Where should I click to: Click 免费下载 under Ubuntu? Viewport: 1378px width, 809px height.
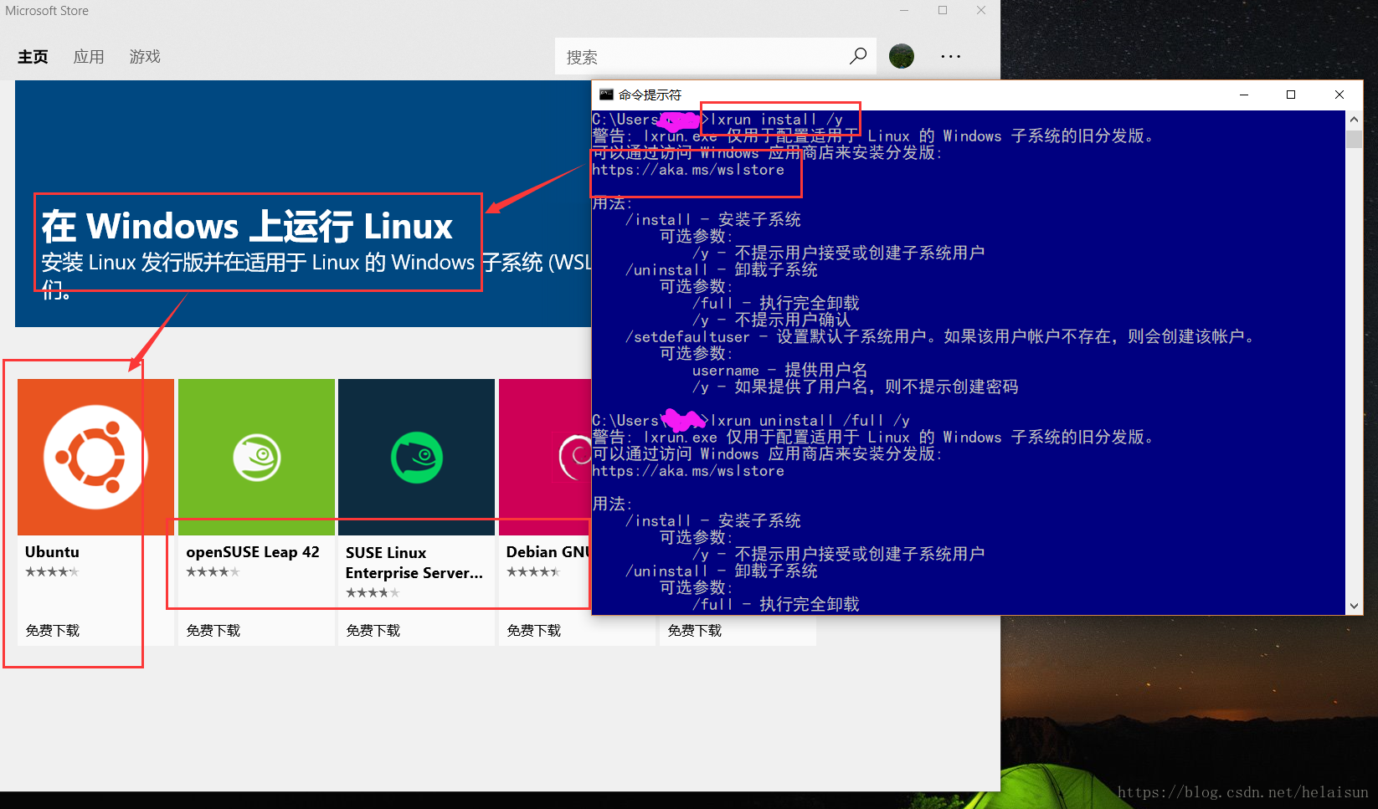pos(52,631)
